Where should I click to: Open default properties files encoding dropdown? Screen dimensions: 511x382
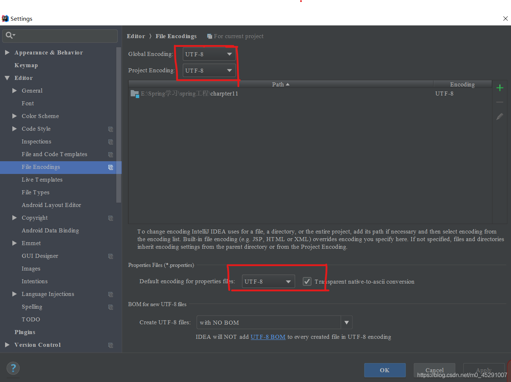(268, 281)
